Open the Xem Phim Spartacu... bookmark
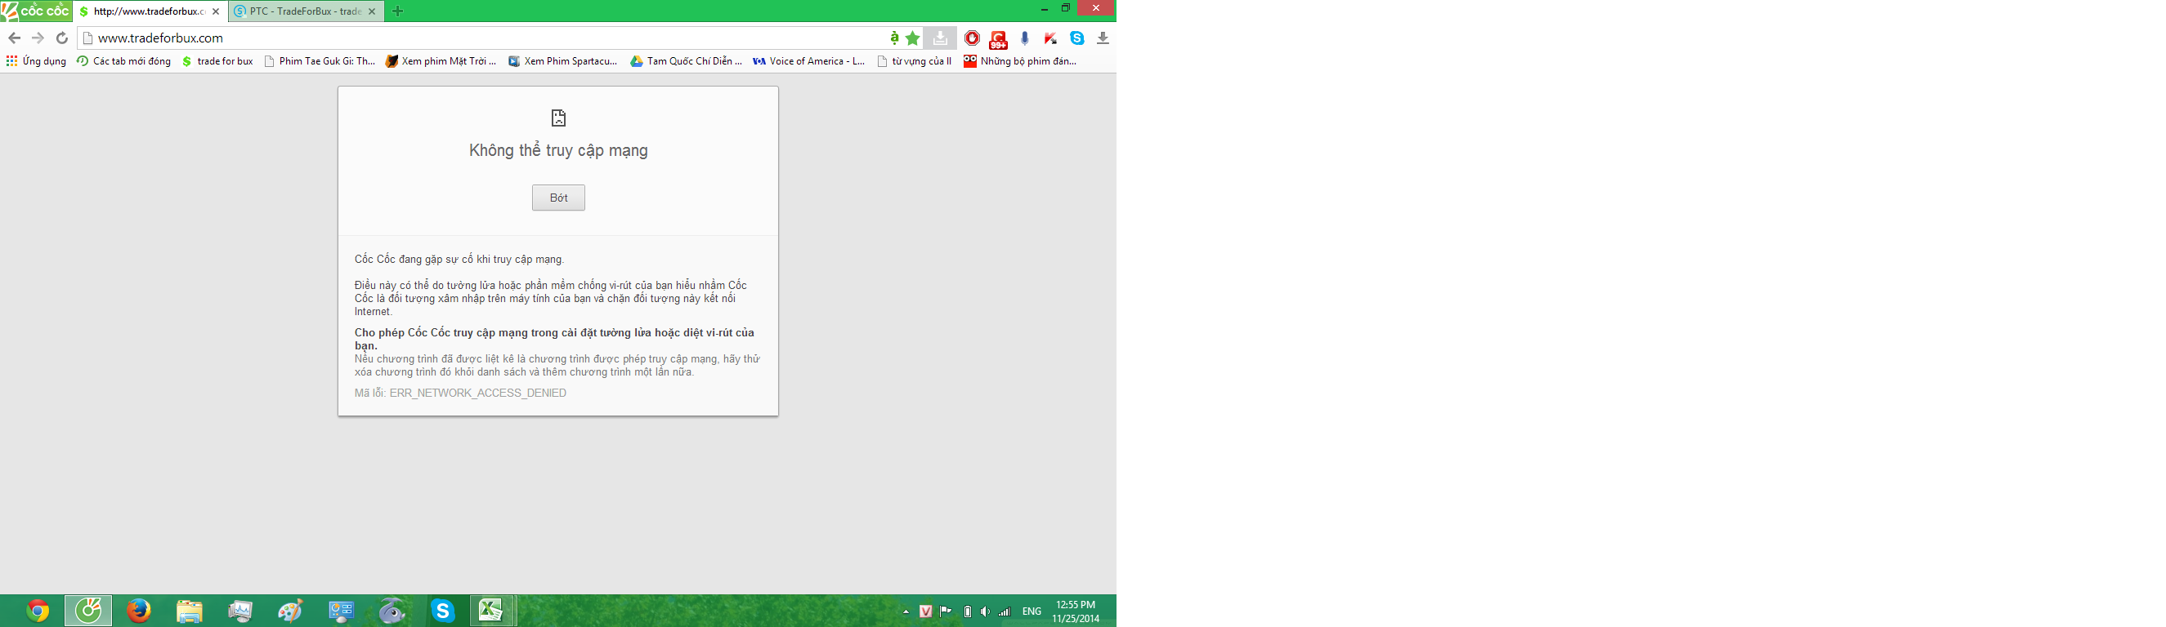The image size is (2166, 627). click(x=562, y=61)
